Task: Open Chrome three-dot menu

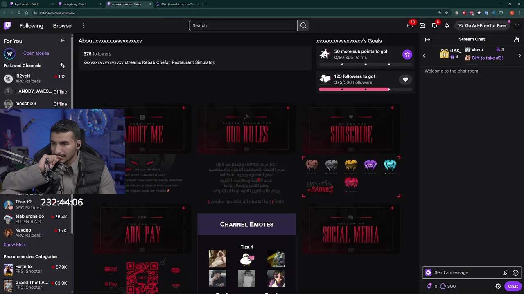Action: tap(519, 13)
